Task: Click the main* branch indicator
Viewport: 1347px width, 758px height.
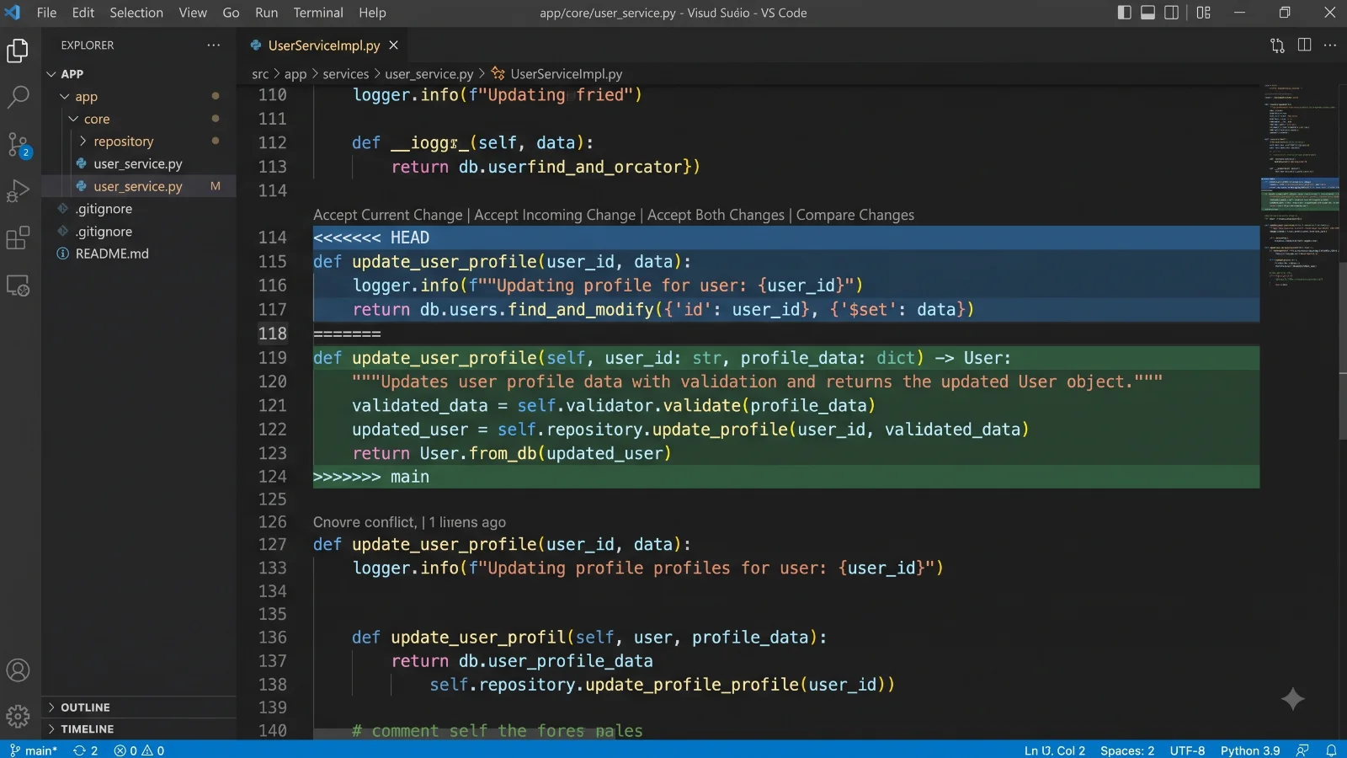Action: point(34,750)
